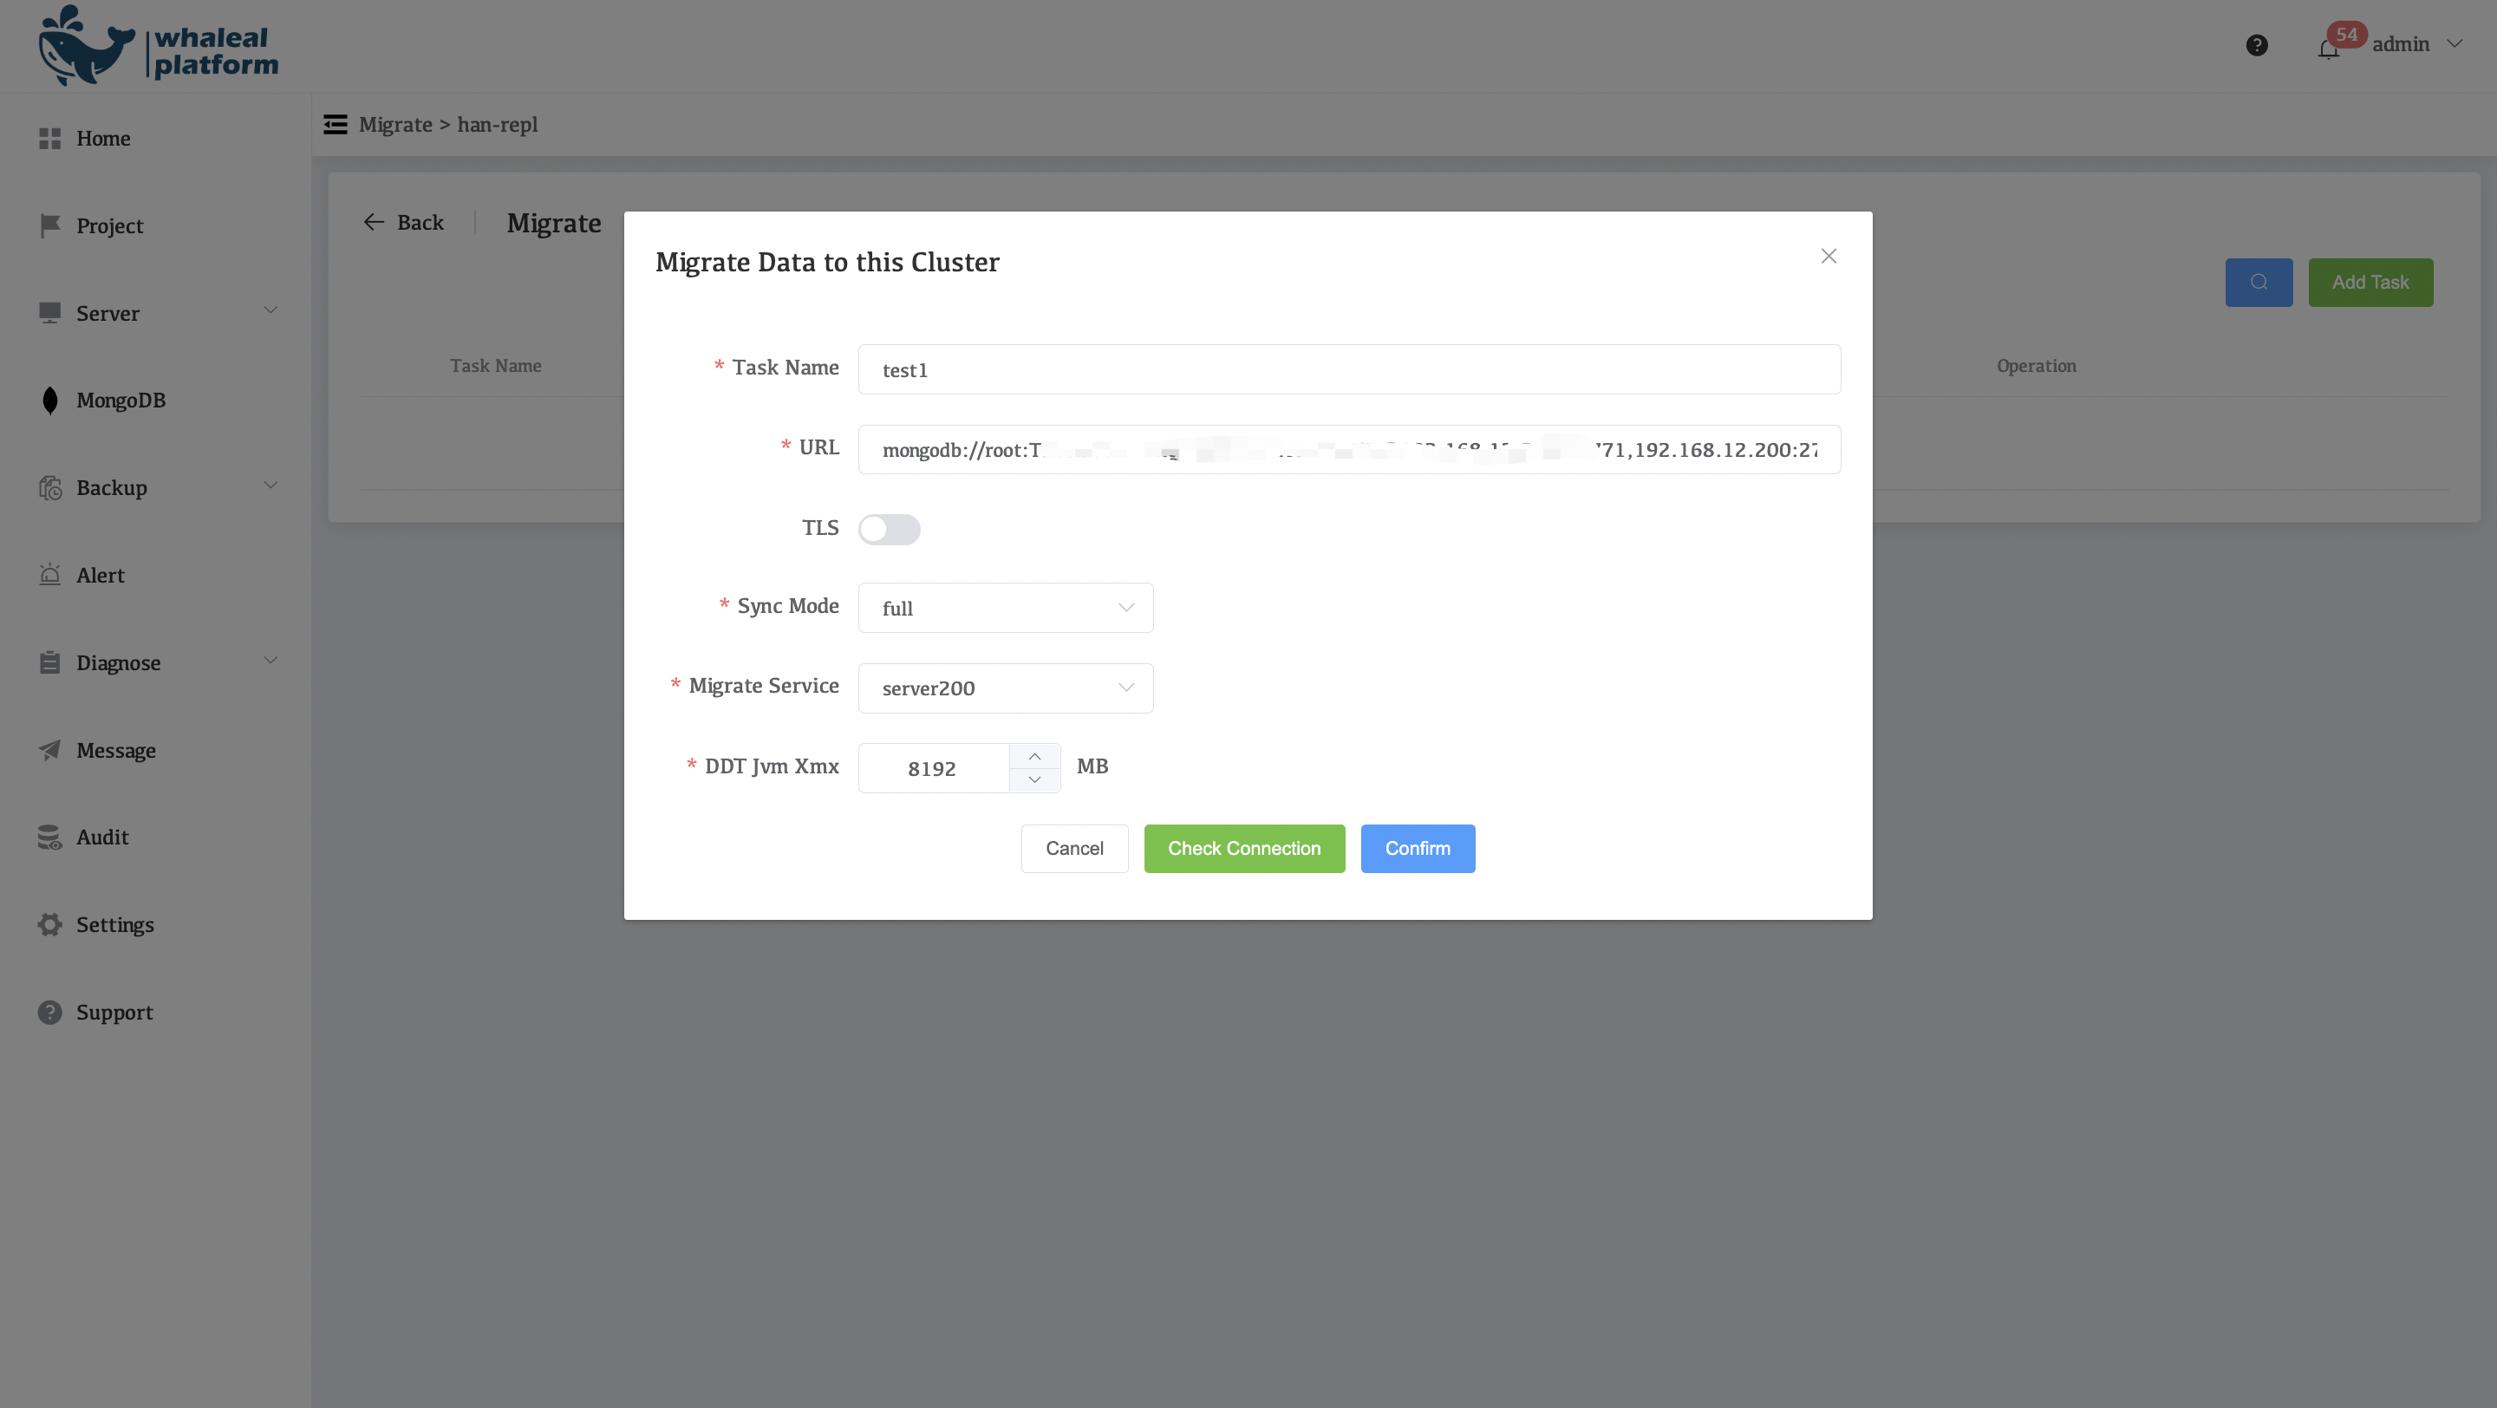Open the Project menu item
The height and width of the screenshot is (1408, 2497).
pyautogui.click(x=109, y=225)
